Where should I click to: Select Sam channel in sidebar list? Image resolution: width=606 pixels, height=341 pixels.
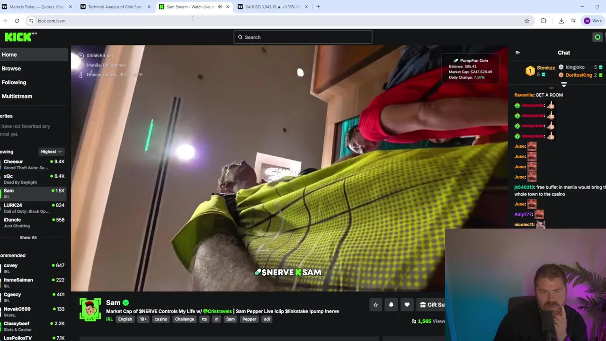33,193
